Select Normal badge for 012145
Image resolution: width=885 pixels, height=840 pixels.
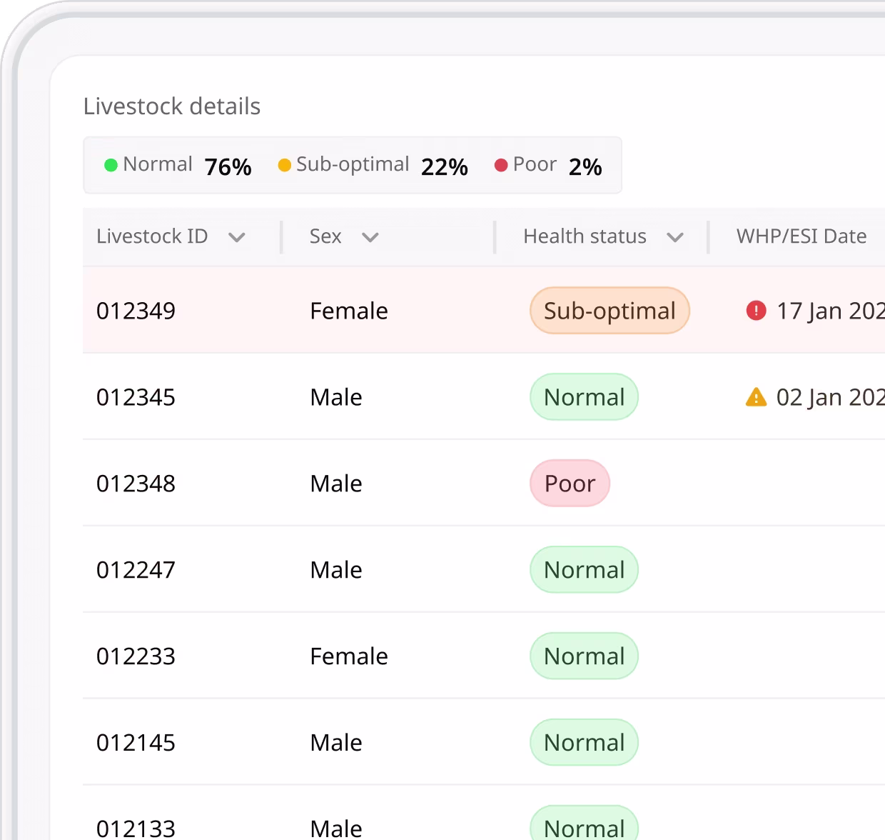pos(584,743)
